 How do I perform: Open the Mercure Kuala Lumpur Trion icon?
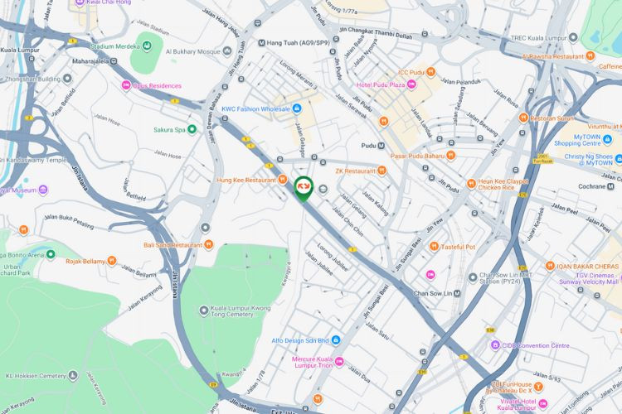[x=339, y=362]
